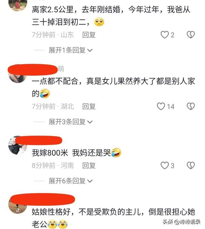Screen dimensions: 205x229
Task: Dislike the Henan comment via broken heart
Action: [x=191, y=165]
